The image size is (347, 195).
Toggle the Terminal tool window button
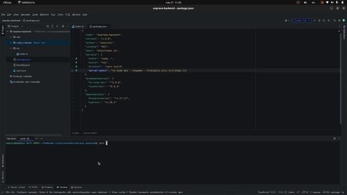(62, 187)
